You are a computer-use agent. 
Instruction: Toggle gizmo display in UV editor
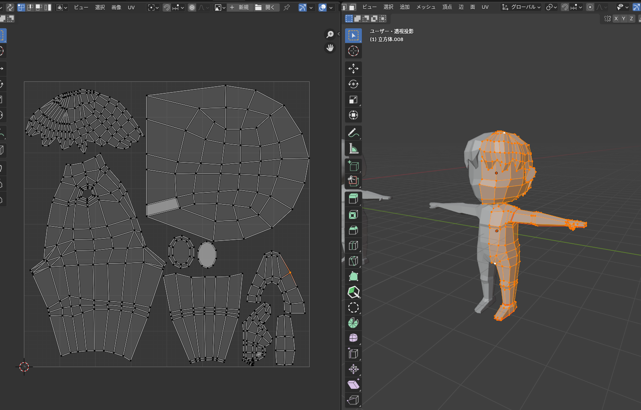tap(303, 8)
